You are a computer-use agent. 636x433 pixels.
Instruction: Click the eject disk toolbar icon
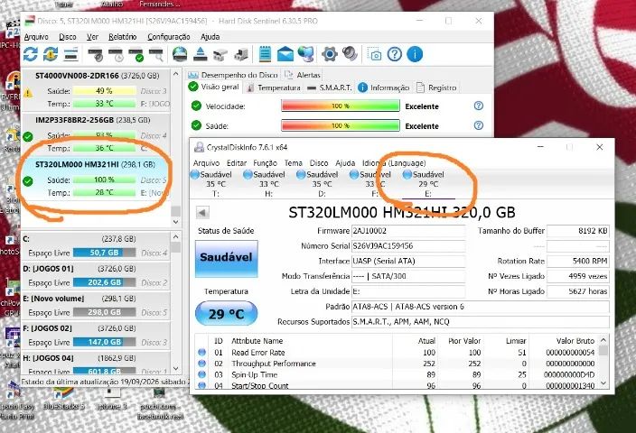coord(200,54)
